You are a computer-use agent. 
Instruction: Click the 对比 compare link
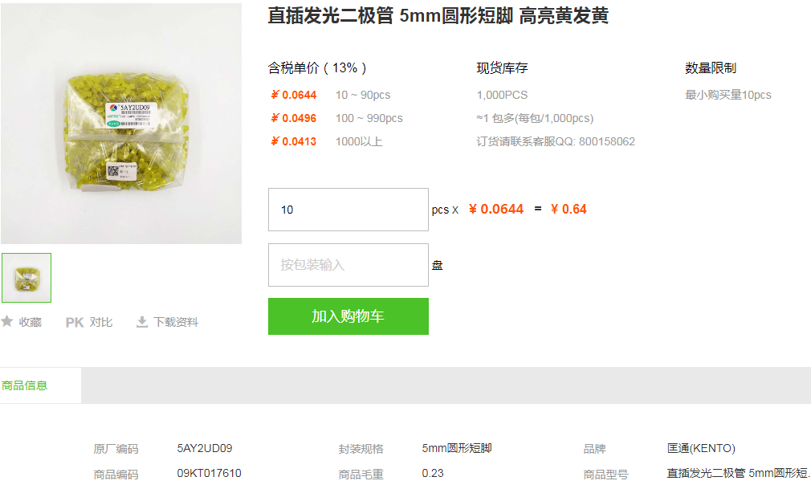[101, 322]
